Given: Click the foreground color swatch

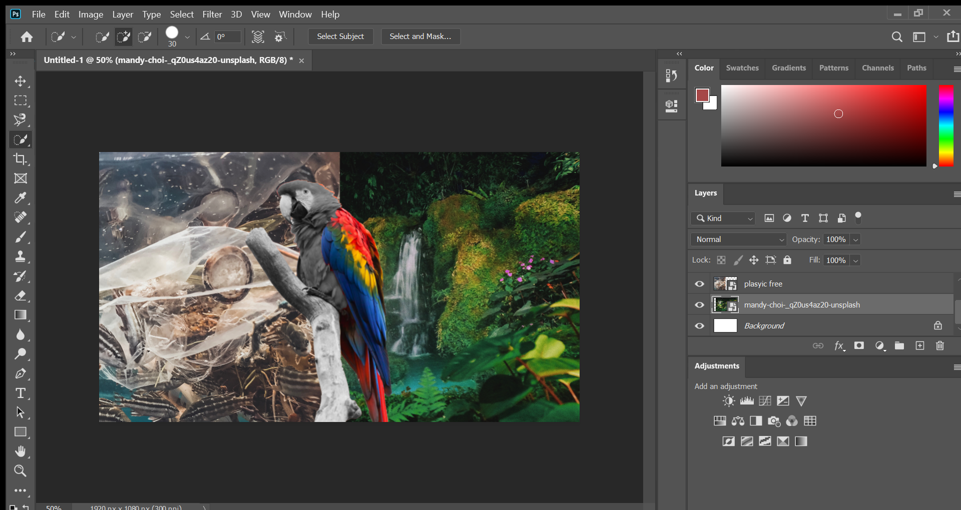Looking at the screenshot, I should (x=702, y=95).
